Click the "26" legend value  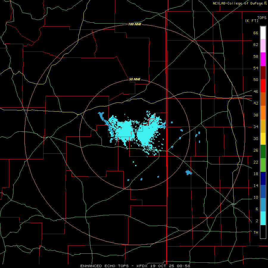[x=256, y=150]
